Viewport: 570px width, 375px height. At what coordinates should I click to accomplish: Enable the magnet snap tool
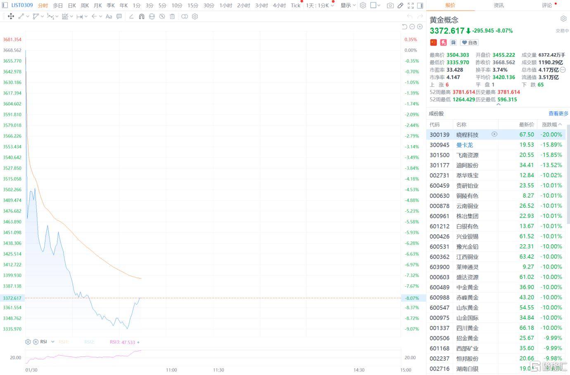coord(141,17)
